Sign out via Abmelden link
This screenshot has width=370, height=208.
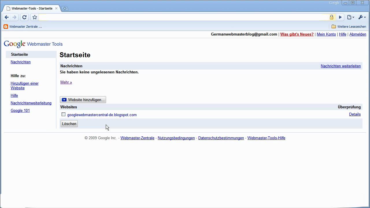(358, 34)
